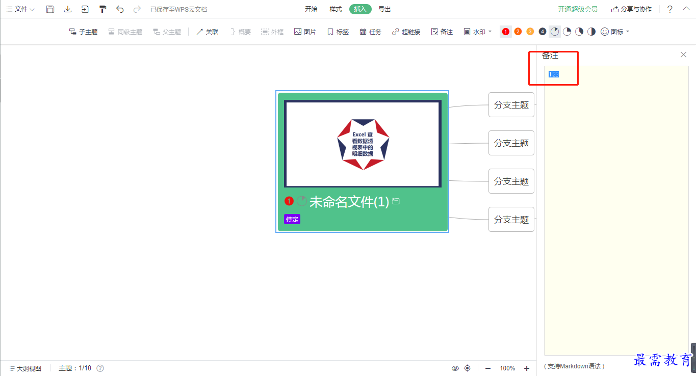Switch to 大纲视图 outline view
This screenshot has width=696, height=376.
tap(25, 368)
